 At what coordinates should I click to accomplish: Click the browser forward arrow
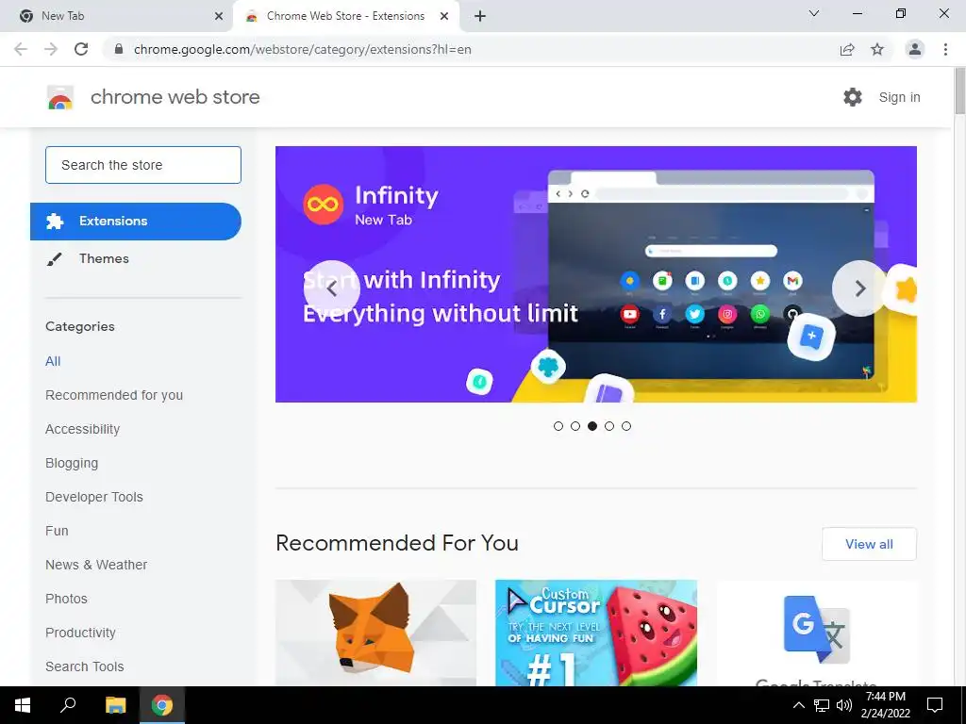(x=51, y=49)
